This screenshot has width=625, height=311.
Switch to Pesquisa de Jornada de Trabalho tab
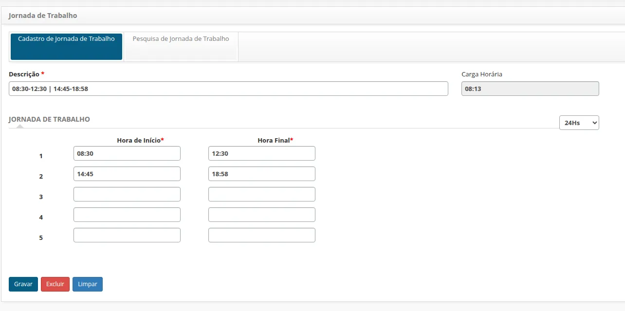coord(181,47)
